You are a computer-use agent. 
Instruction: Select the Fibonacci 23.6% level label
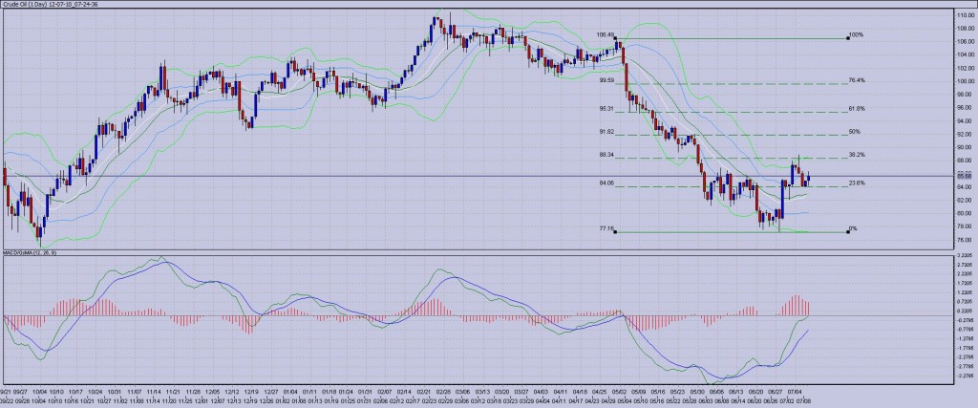point(856,183)
